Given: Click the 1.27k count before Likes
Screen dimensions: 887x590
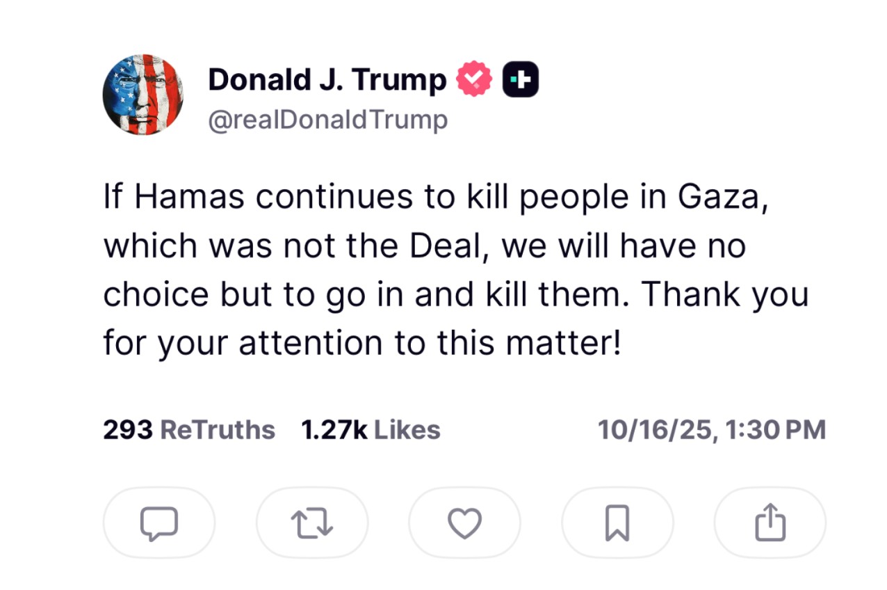Looking at the screenshot, I should coord(334,429).
